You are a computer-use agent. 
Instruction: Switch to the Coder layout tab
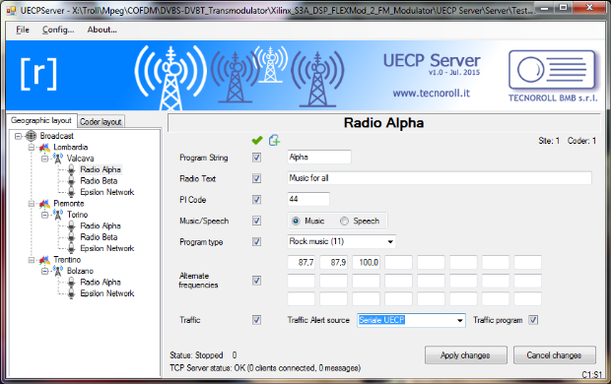[101, 122]
